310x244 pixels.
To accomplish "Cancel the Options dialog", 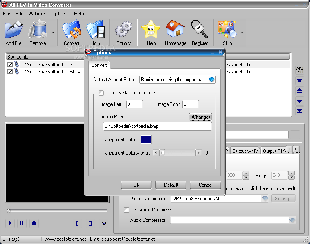I will [x=205, y=185].
